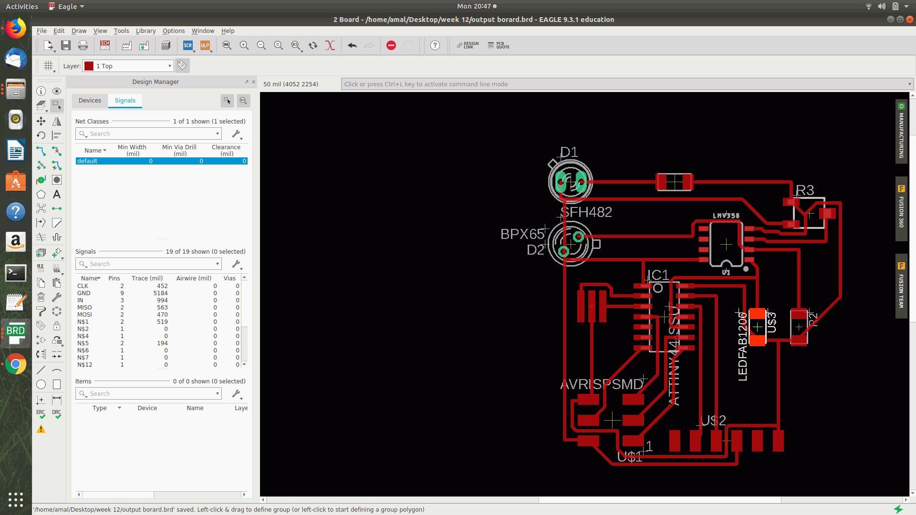
Task: Click the red Top layer color swatch
Action: click(89, 66)
